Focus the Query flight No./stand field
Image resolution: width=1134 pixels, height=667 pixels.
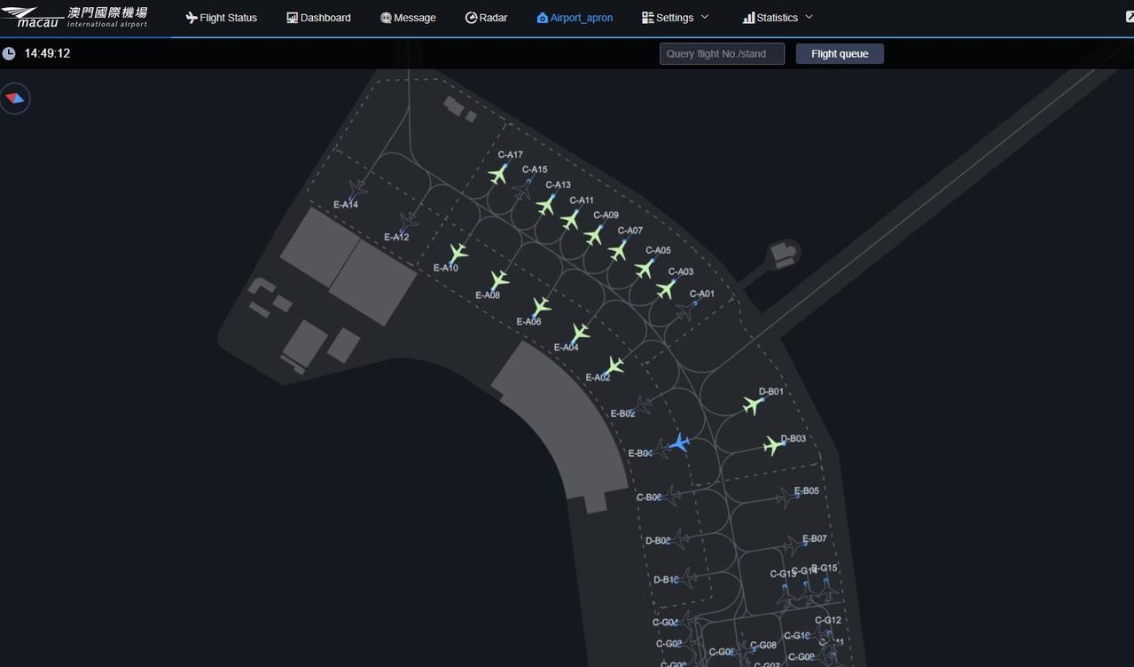point(722,54)
